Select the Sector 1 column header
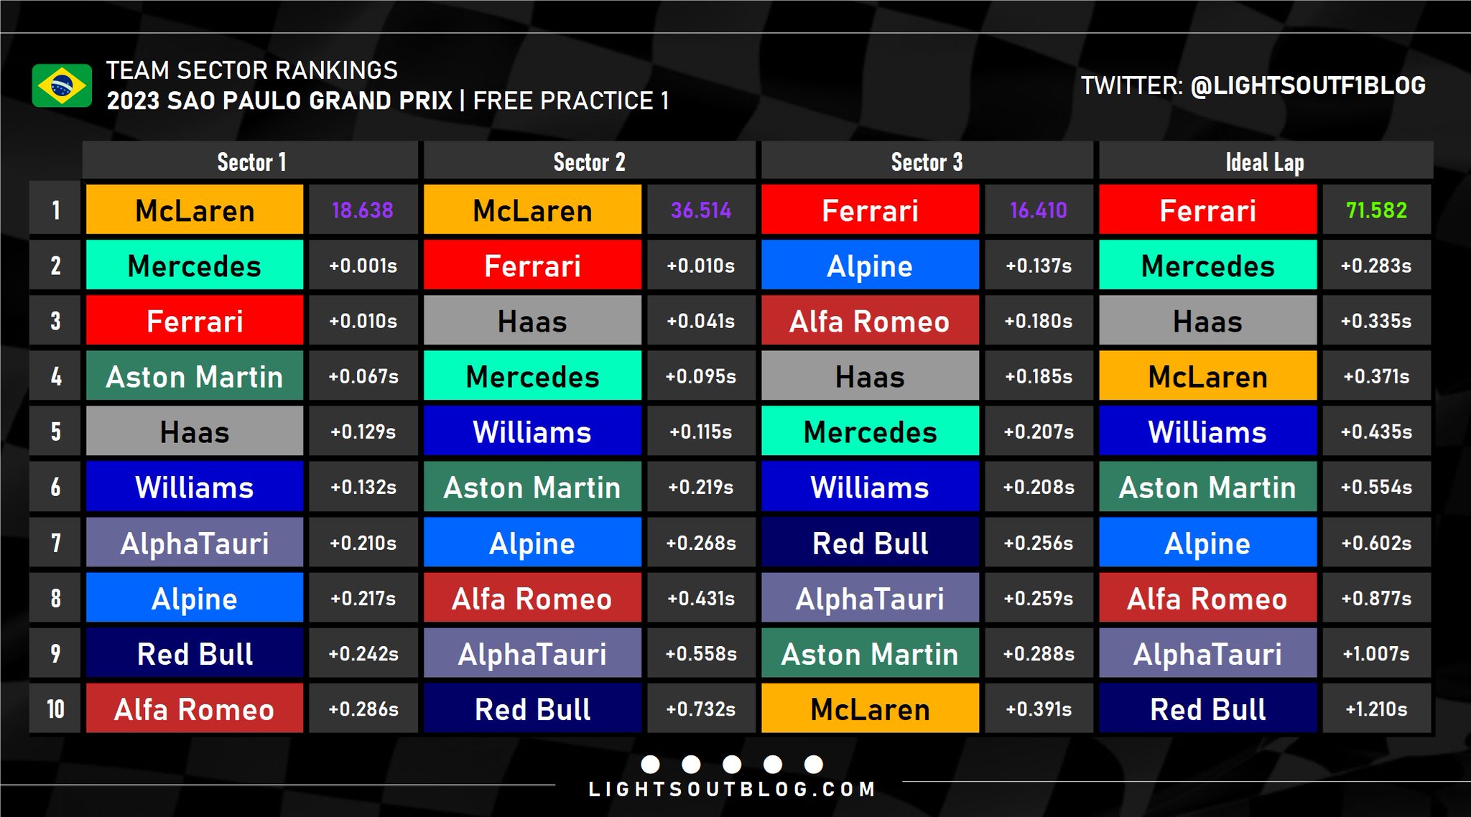 251,162
